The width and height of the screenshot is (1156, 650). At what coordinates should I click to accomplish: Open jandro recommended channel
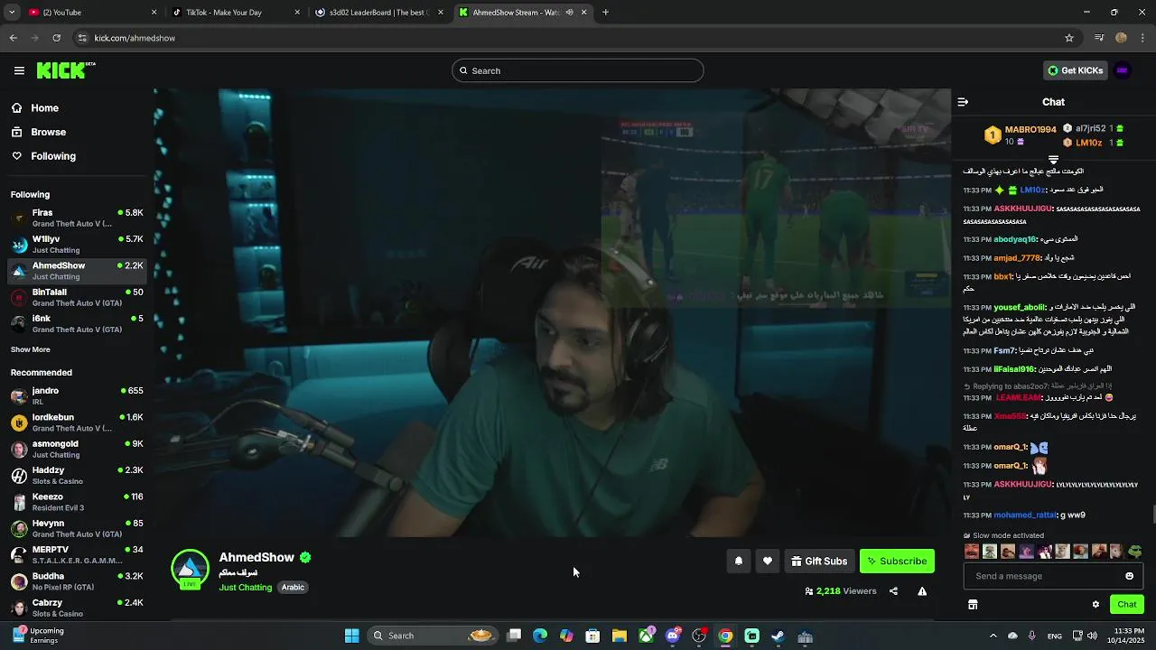[77, 395]
